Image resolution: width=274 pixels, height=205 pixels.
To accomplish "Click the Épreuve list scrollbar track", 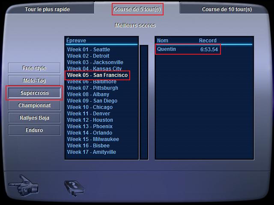I will [144, 102].
